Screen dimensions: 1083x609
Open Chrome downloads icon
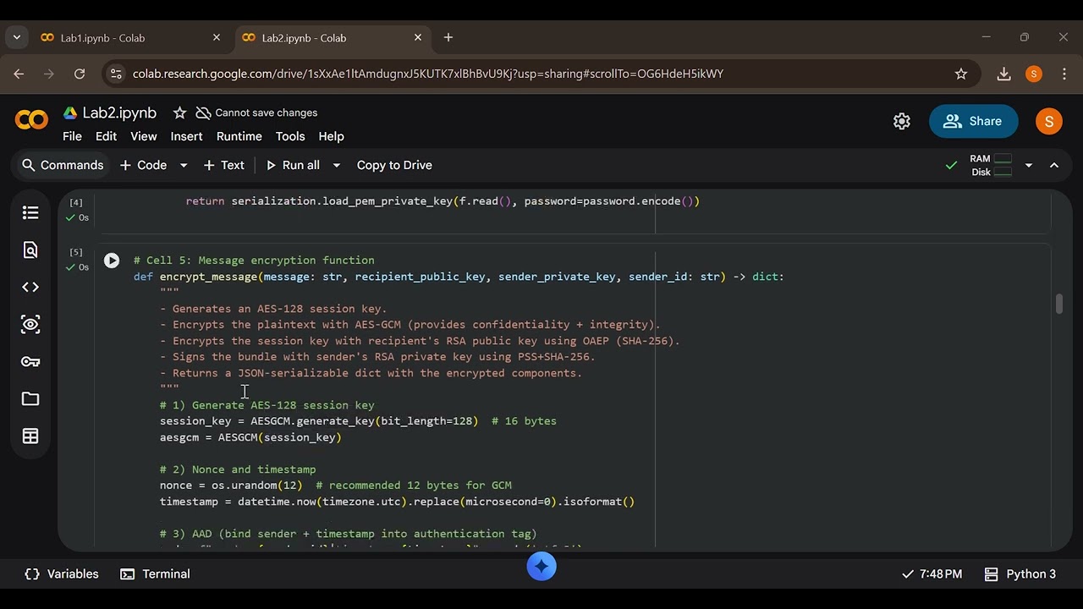(1004, 74)
